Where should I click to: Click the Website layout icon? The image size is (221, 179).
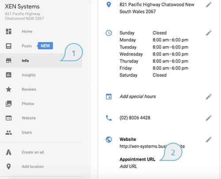(x=8, y=118)
